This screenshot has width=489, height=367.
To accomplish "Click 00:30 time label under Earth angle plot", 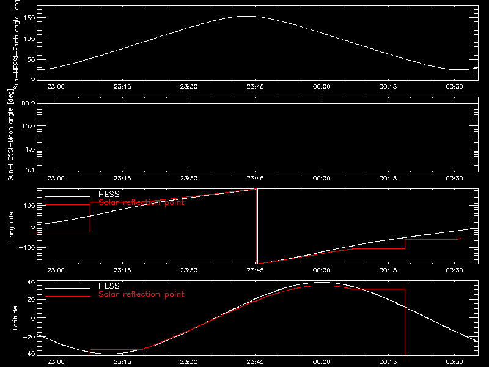I will [454, 86].
